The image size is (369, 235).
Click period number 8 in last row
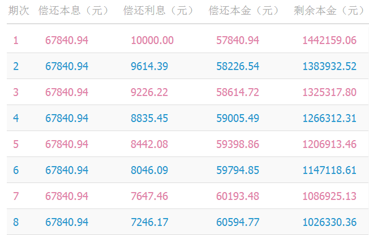coord(16,222)
